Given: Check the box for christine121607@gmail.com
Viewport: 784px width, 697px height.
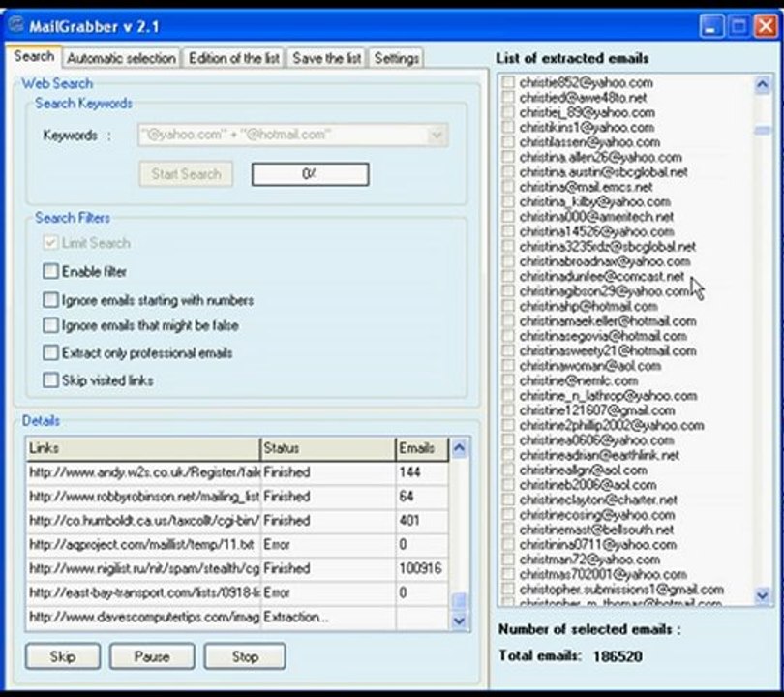Looking at the screenshot, I should (x=508, y=410).
